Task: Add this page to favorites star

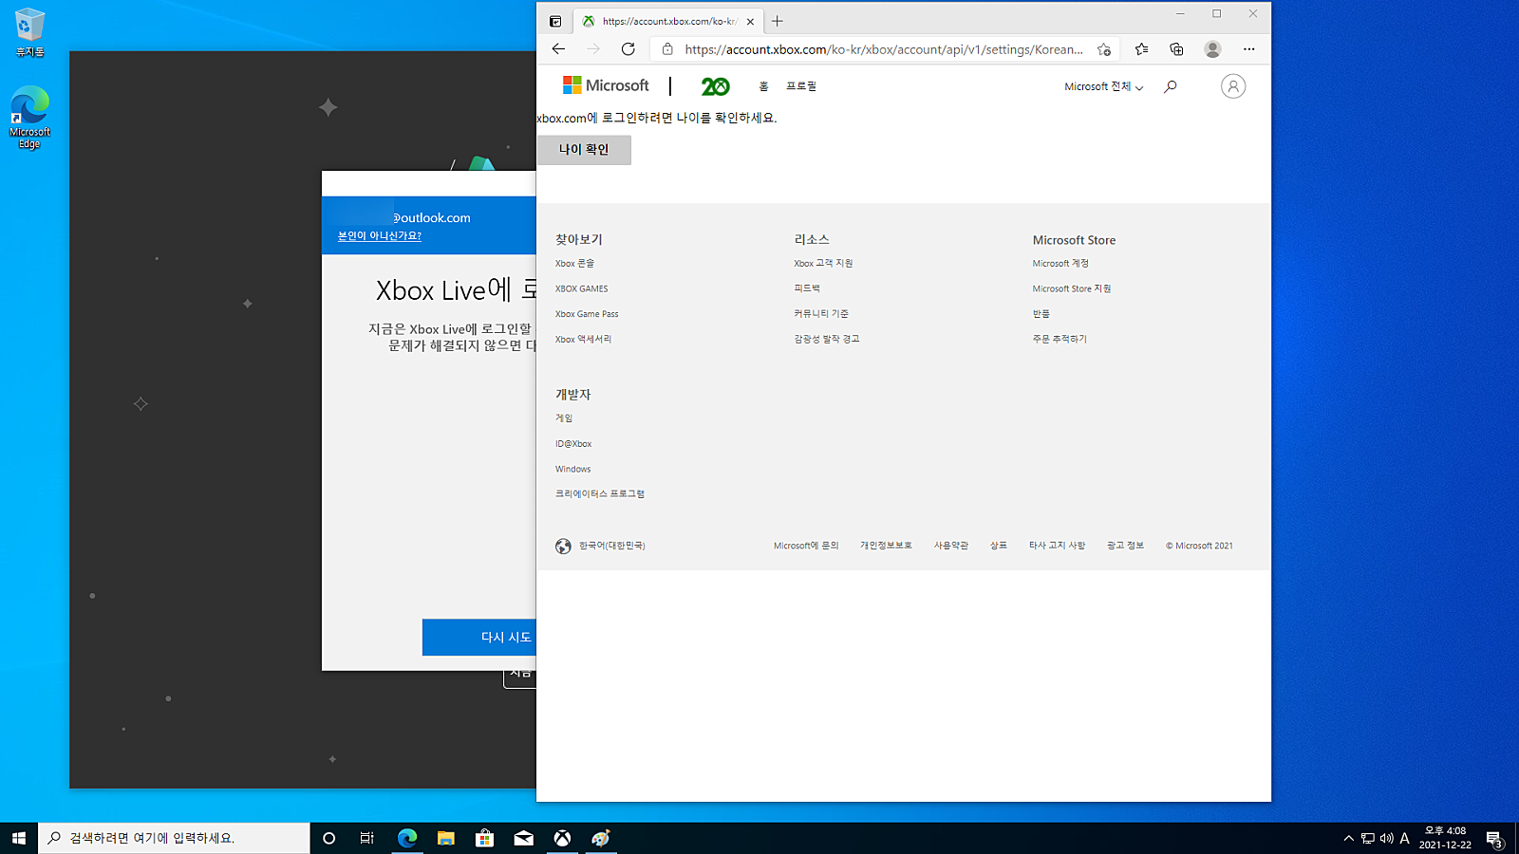Action: click(x=1103, y=49)
